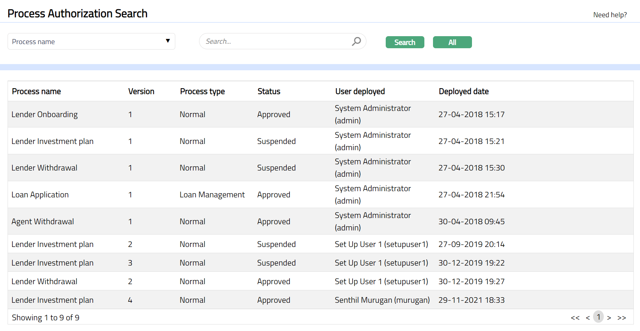Click Process Authorization Search page title
Screen dimensions: 640x331
[x=78, y=13]
